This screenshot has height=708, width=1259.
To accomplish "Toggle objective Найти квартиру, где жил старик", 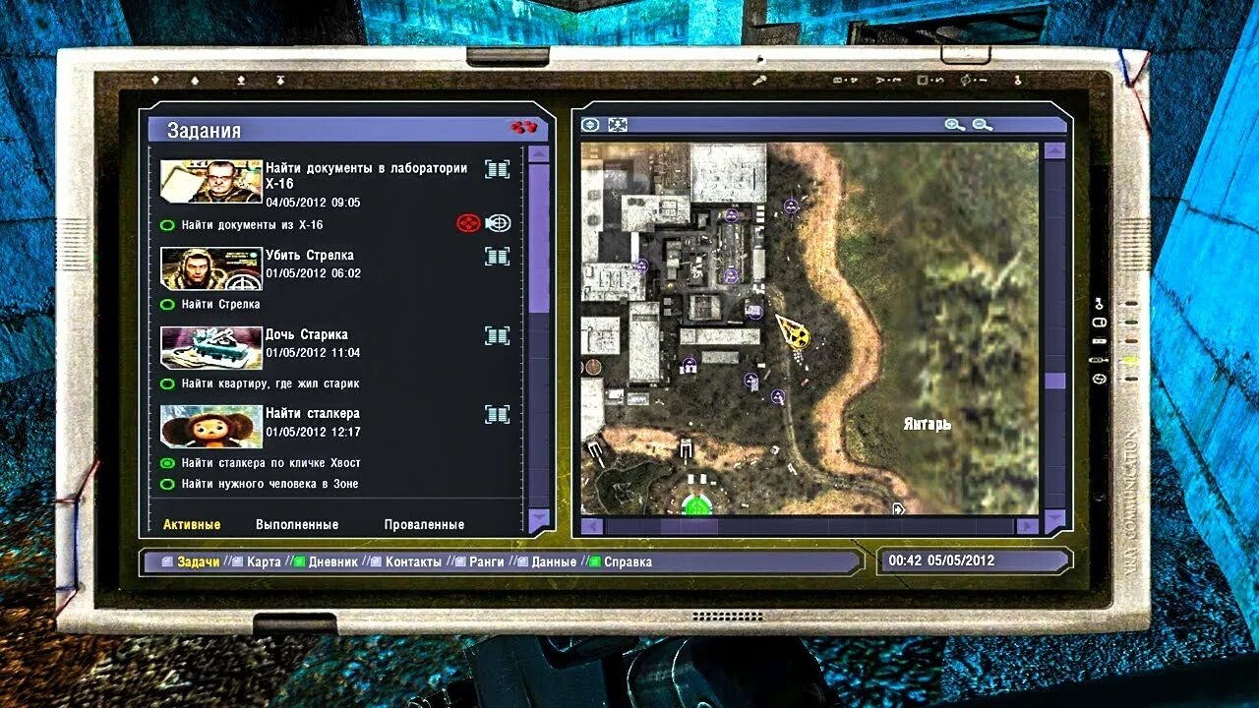I will [x=167, y=384].
